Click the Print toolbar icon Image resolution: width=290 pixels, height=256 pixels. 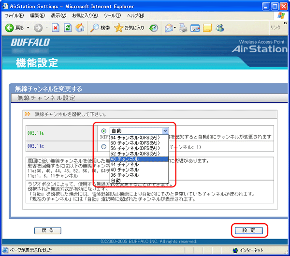(183, 28)
